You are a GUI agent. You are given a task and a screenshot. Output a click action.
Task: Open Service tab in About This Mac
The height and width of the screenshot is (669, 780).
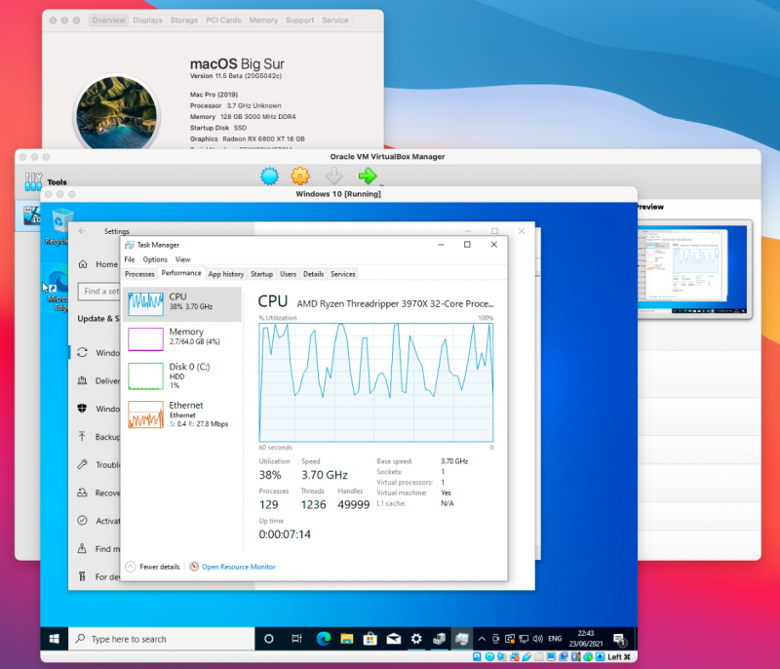(x=335, y=20)
